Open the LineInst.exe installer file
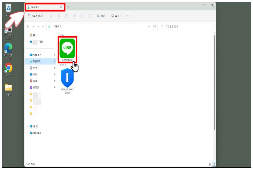The image size is (253, 169). click(67, 50)
